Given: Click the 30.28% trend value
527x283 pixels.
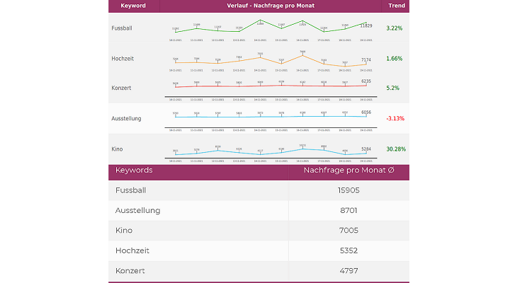Looking at the screenshot, I should coord(396,149).
